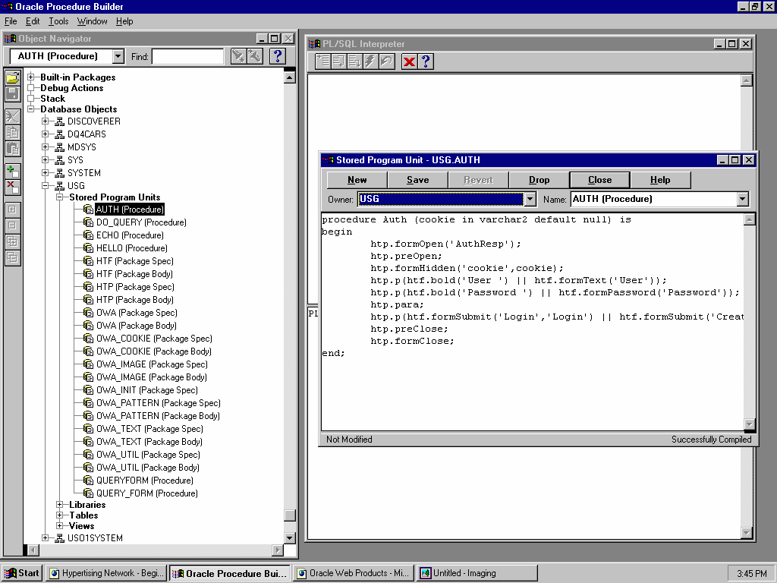
Task: Select OWA_UTIL (Package Body) in the tree
Action: tap(148, 467)
